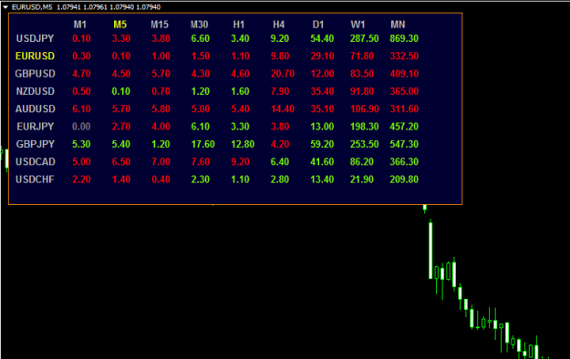Click the GBPJPY pair label
Screen dimensions: 570x359
coord(35,144)
